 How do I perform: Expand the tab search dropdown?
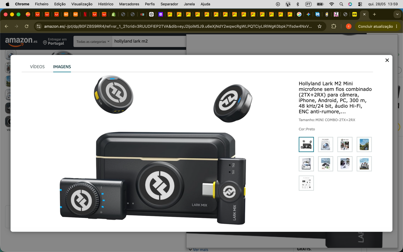pyautogui.click(x=397, y=14)
